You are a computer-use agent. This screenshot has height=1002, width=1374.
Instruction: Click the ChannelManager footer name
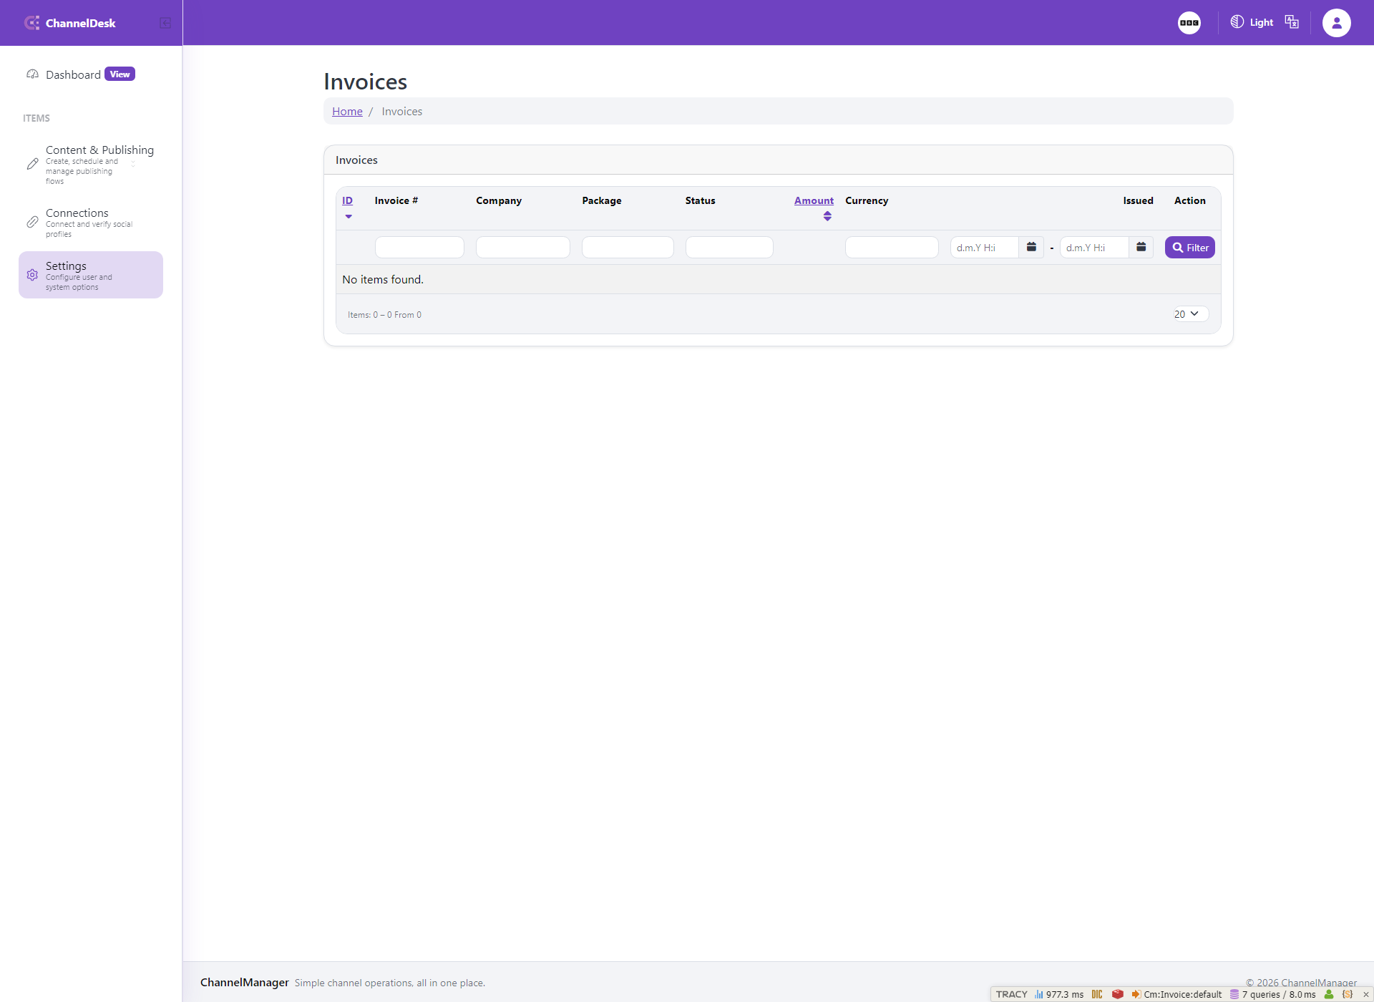point(245,982)
